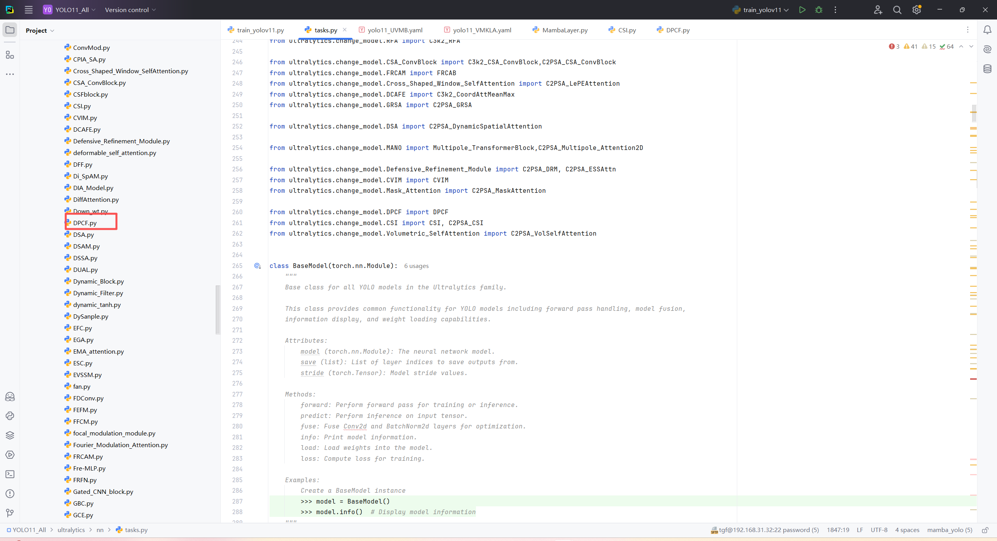Open the Problems tool window icon

tap(10, 493)
